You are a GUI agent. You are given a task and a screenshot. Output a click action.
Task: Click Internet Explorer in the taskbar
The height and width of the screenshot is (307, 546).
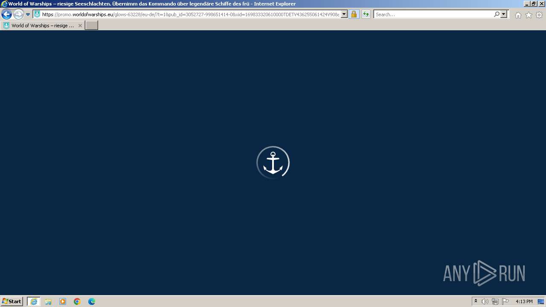click(x=34, y=301)
